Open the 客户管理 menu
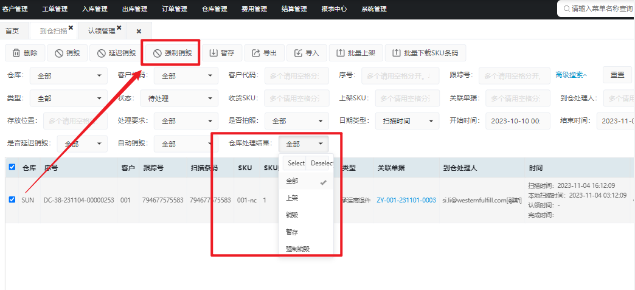 (x=15, y=9)
